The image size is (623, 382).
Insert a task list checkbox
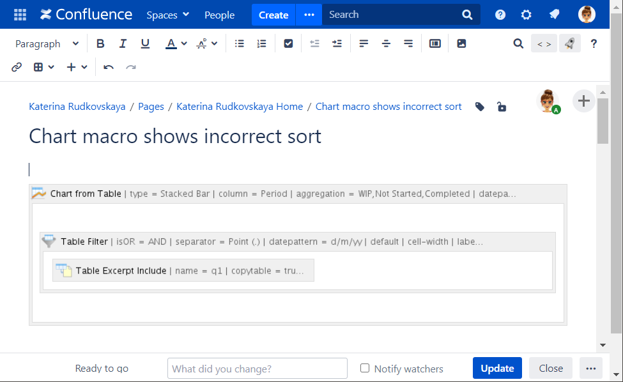click(288, 43)
